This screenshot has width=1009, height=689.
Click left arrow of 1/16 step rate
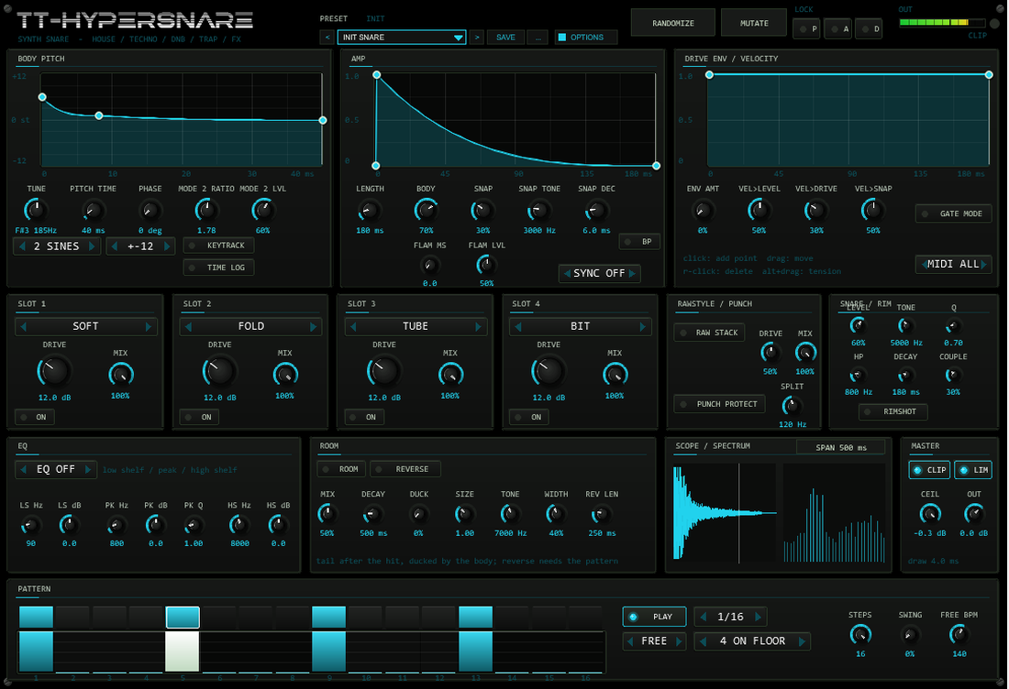point(703,617)
